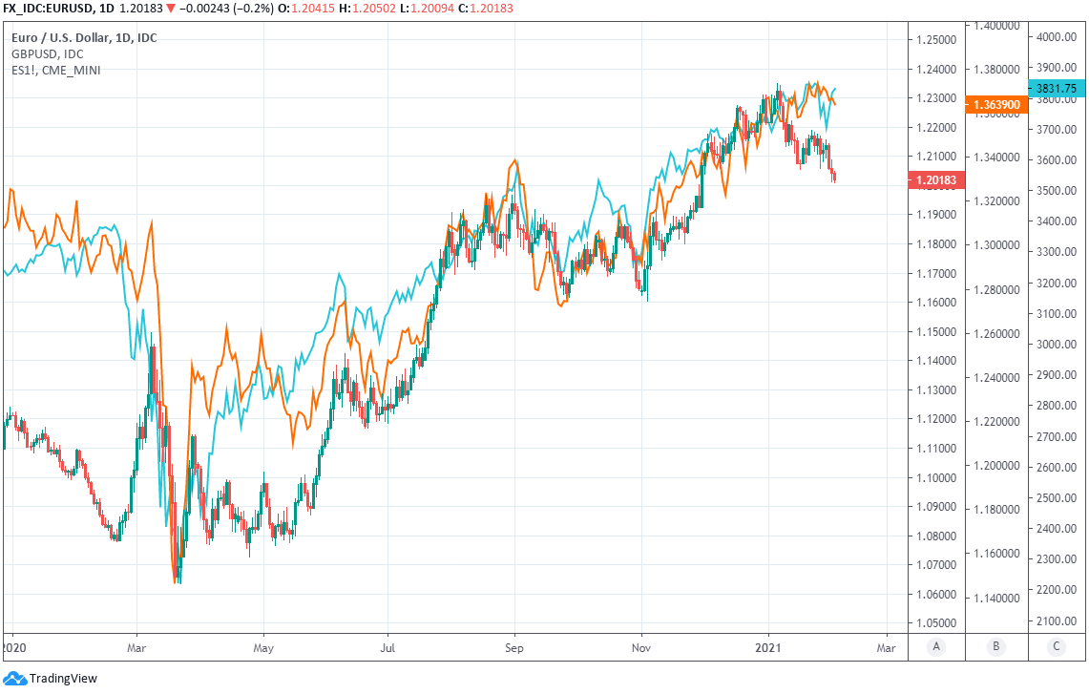Select the price scale C button

tap(1057, 647)
